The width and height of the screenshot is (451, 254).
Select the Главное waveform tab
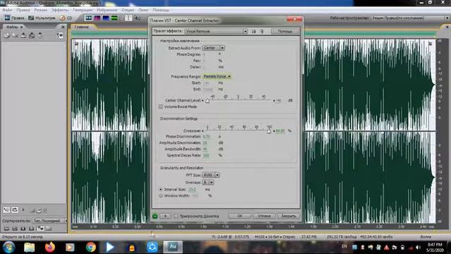(82, 27)
